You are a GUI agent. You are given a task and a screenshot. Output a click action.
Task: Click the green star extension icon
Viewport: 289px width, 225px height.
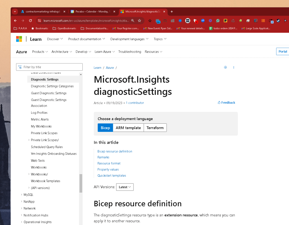pos(240,21)
